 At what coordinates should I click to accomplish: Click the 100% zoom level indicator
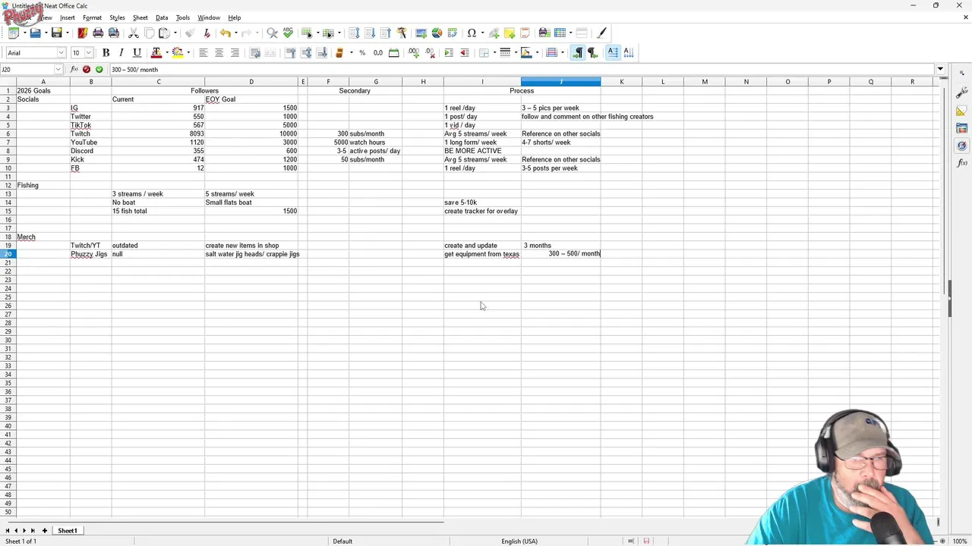(960, 541)
